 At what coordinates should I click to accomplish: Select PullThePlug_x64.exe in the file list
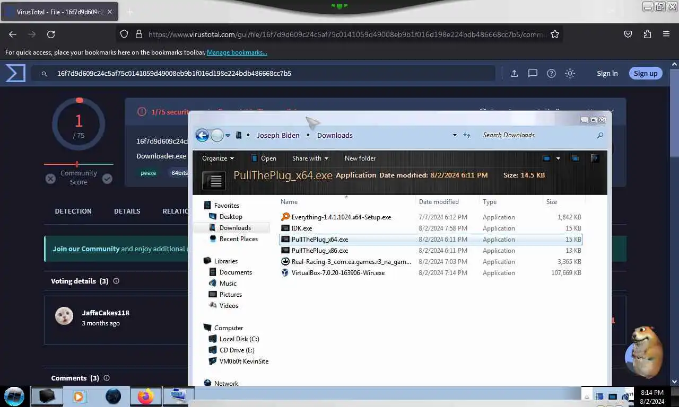(431, 240)
